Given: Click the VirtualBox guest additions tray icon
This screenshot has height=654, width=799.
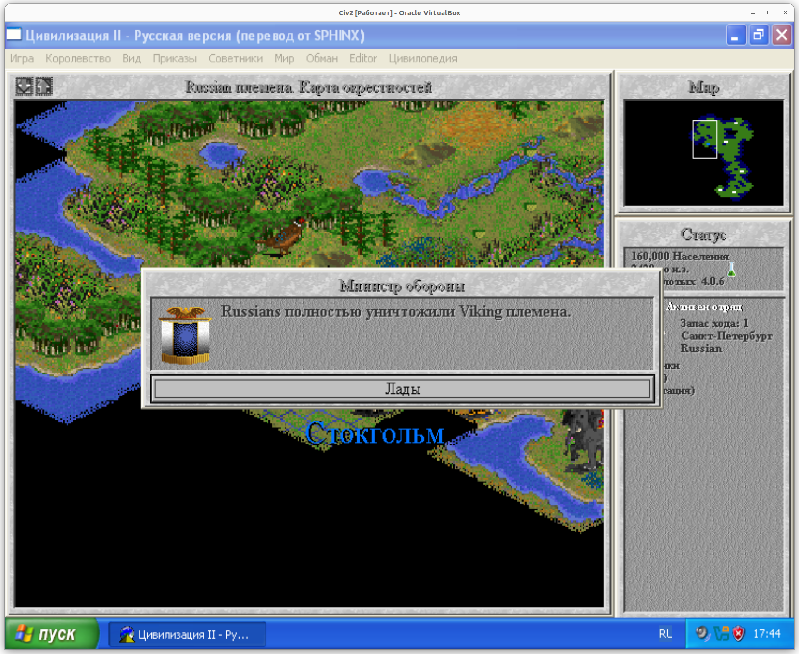Looking at the screenshot, I should (721, 634).
